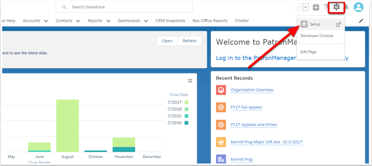Expand the Reports tab dropdown chevron
Image resolution: width=372 pixels, height=166 pixels.
[x=108, y=21]
